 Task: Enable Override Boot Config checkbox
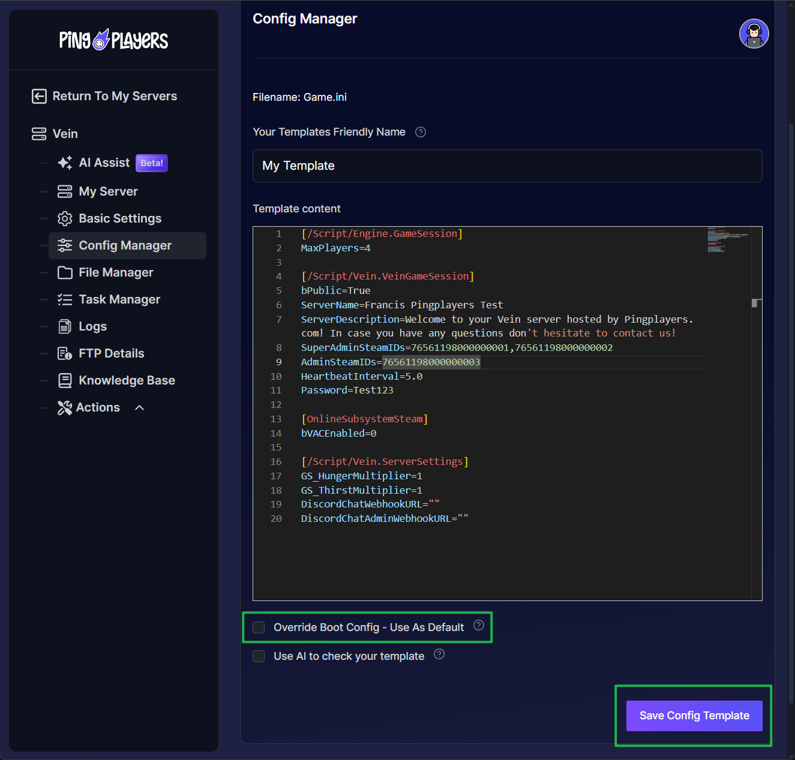(259, 627)
